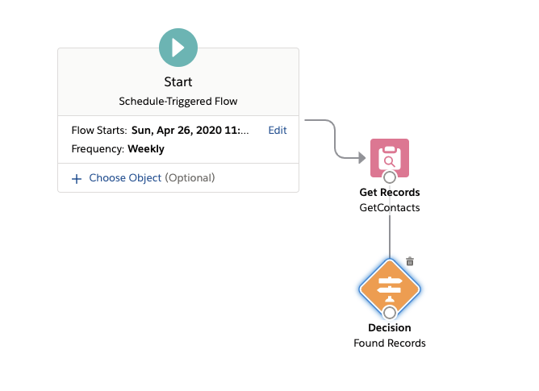
Task: Delete the Decision element using trash icon
Action: 410,261
